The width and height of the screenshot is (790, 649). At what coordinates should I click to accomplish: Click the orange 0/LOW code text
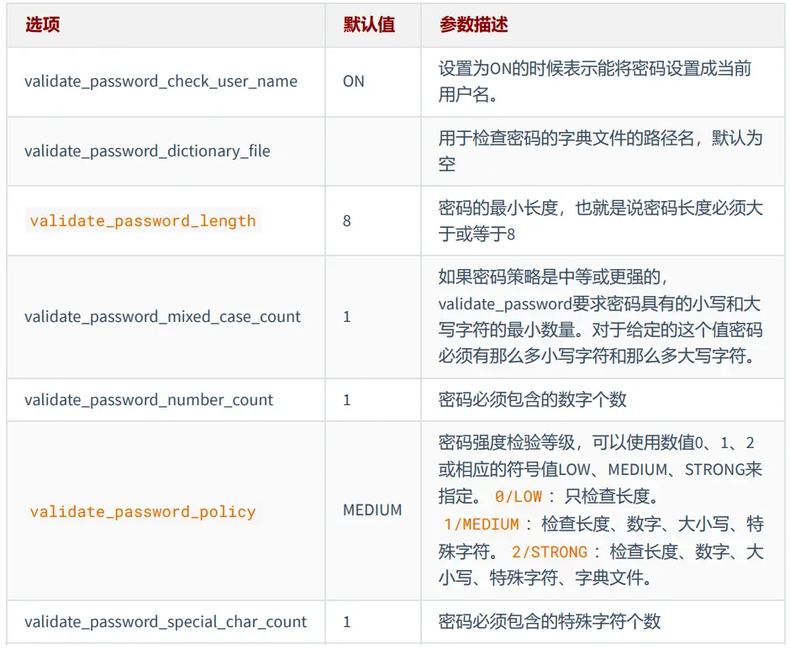point(519,497)
